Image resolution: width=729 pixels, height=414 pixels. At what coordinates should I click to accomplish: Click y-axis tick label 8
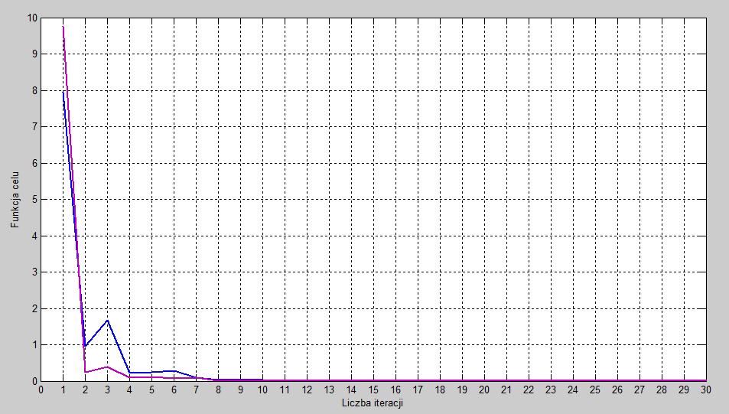[34, 91]
